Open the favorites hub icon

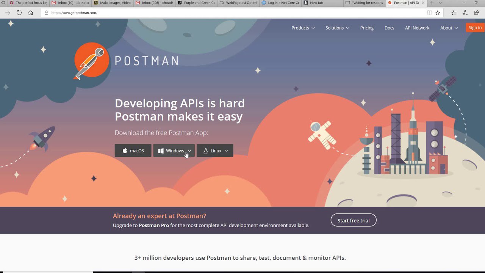coord(454,13)
